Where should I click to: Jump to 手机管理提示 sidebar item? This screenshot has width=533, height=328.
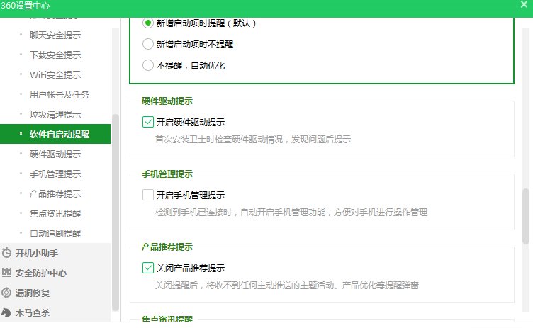pos(55,174)
